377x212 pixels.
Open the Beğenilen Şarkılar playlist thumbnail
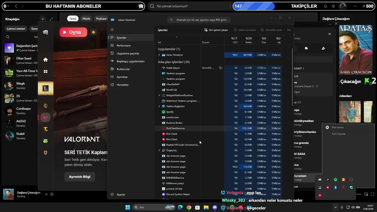pos(9,48)
